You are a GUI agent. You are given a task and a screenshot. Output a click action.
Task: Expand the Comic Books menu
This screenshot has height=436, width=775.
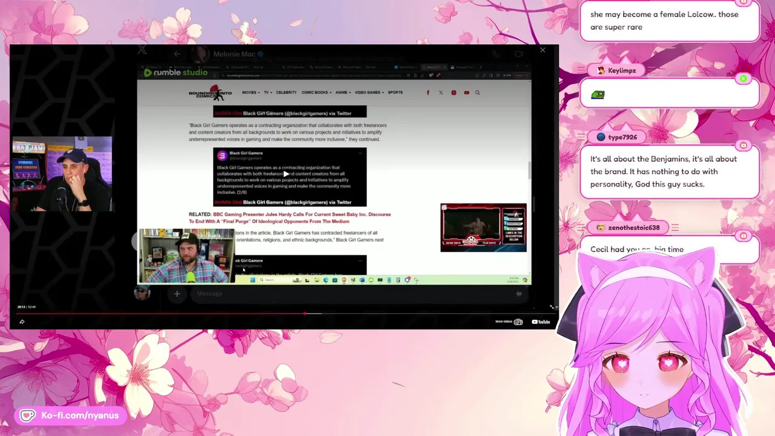[317, 93]
